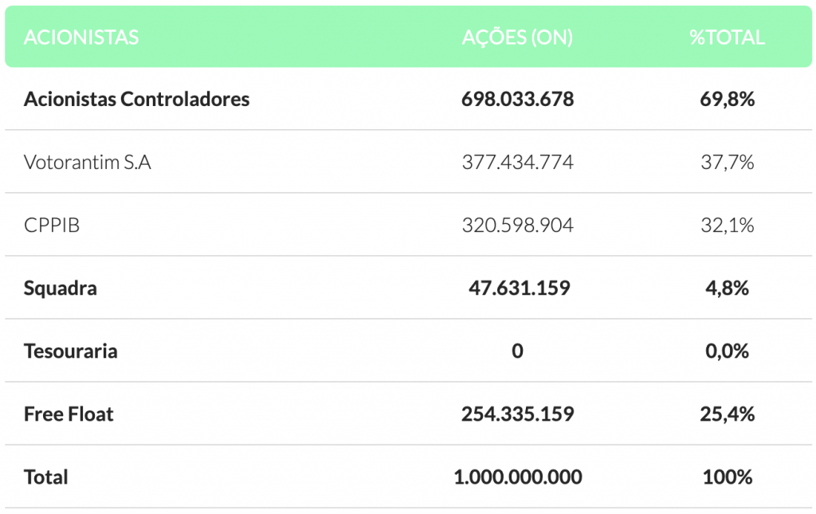Click Squadra share count 47.631.159
816x514 pixels.
(519, 288)
